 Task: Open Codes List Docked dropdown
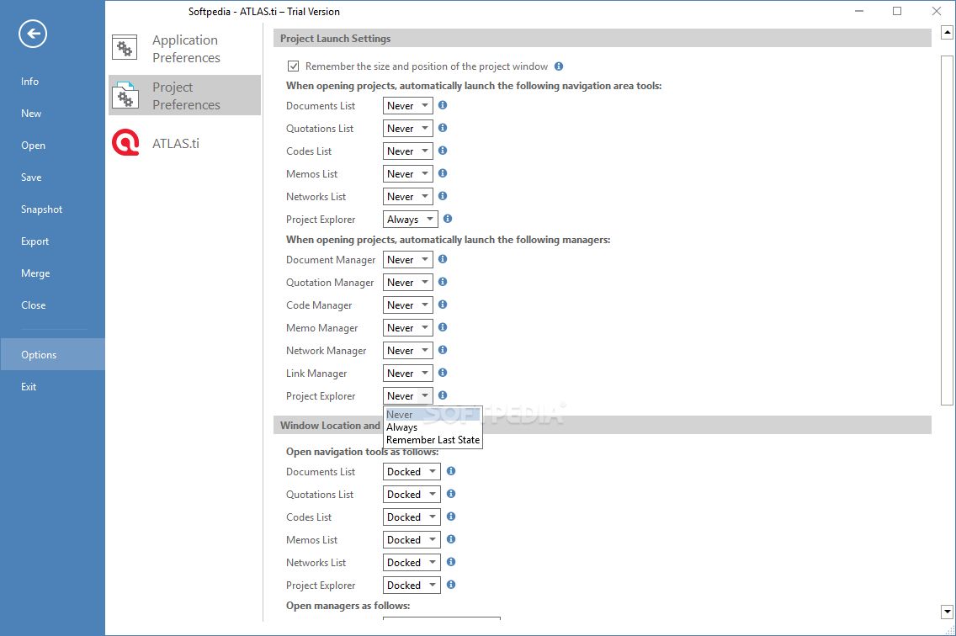tap(412, 517)
